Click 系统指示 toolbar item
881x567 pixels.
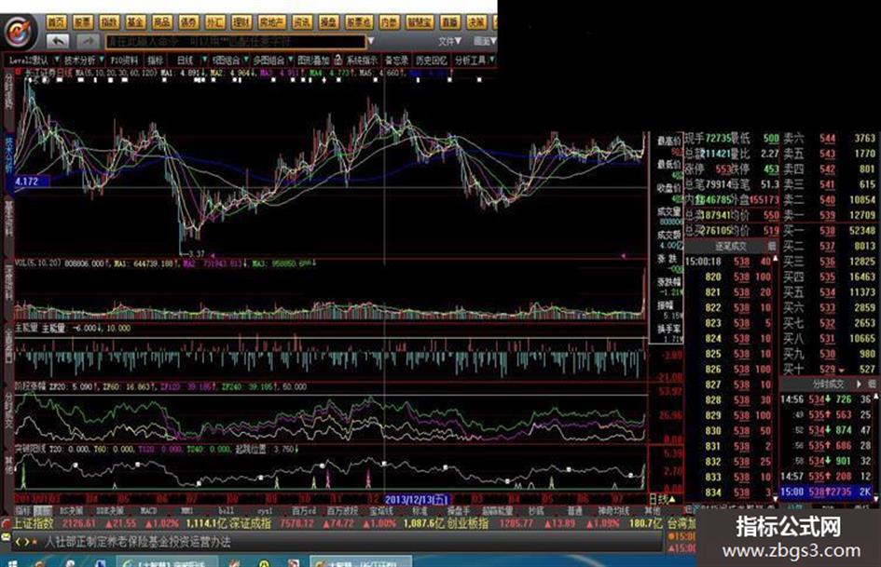[362, 60]
